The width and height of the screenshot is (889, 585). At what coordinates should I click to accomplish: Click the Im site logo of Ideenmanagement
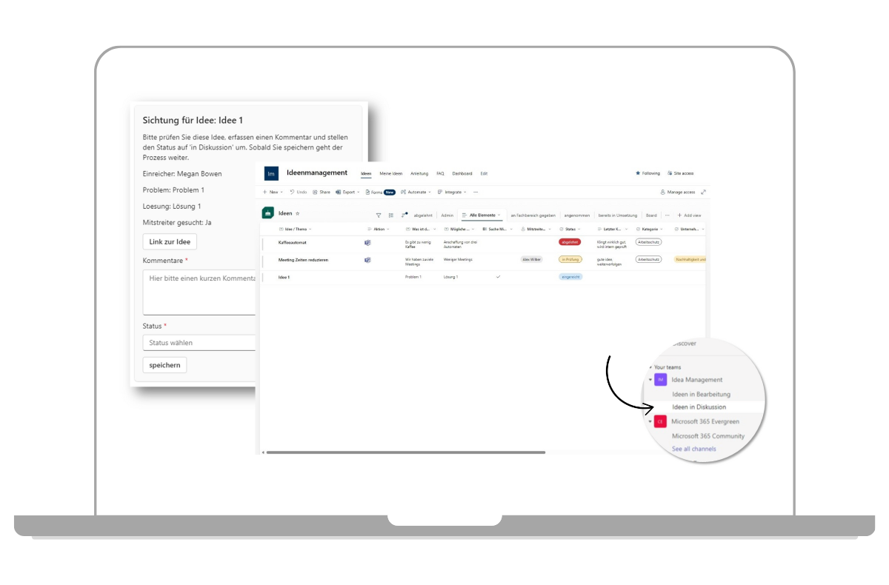click(x=271, y=173)
